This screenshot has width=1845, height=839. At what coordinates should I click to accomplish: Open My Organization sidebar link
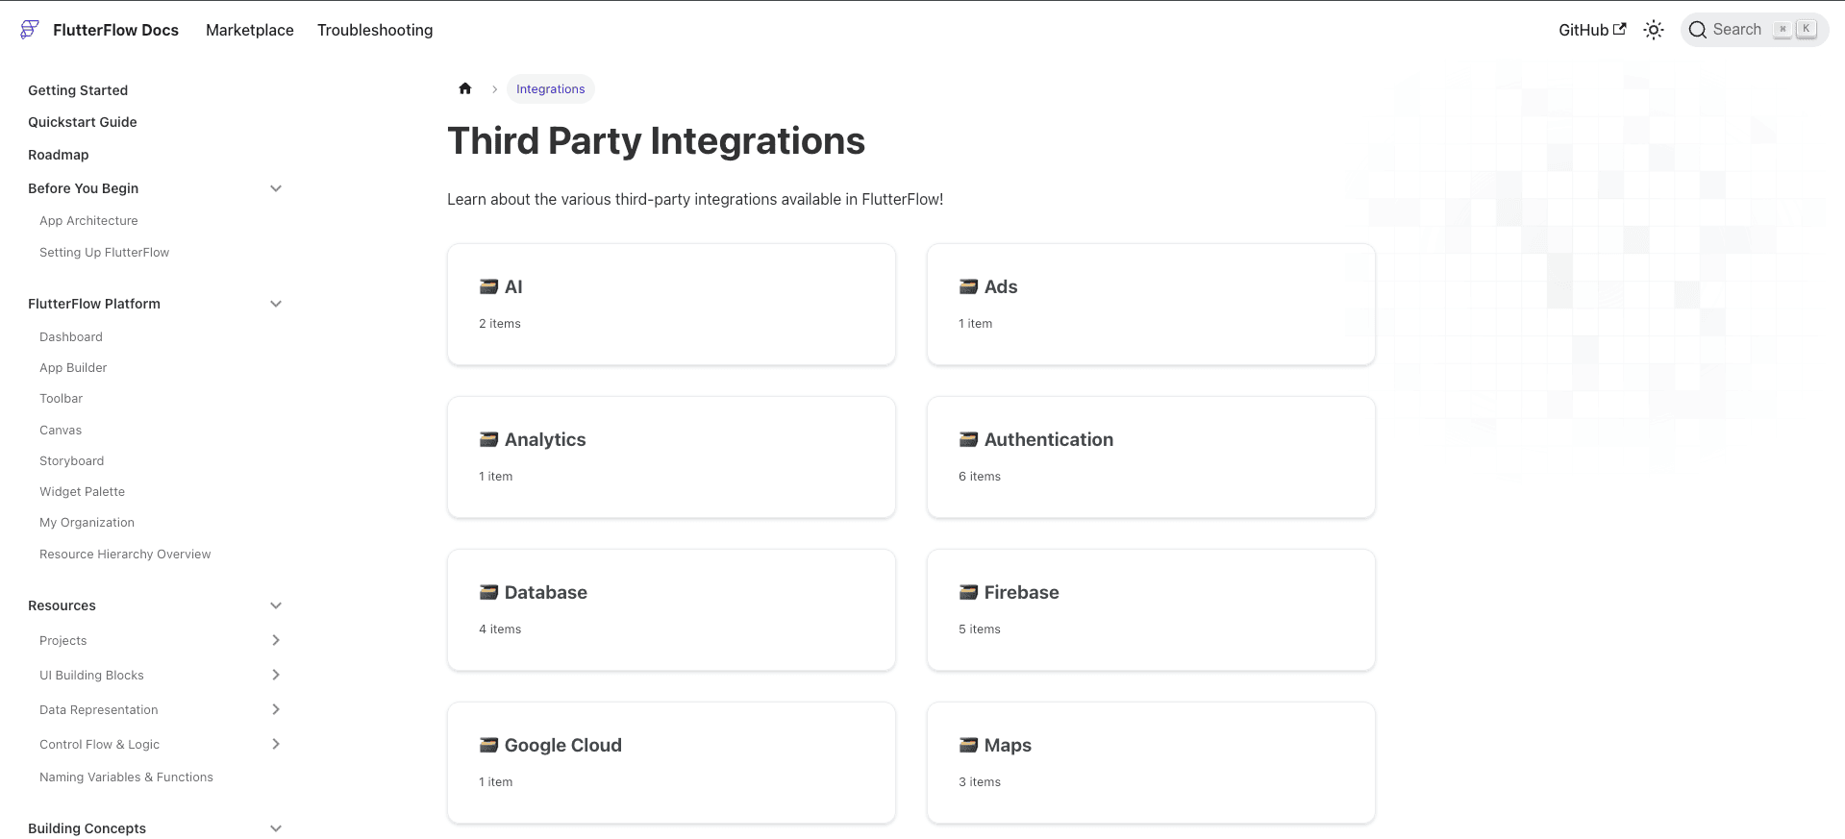tap(87, 522)
